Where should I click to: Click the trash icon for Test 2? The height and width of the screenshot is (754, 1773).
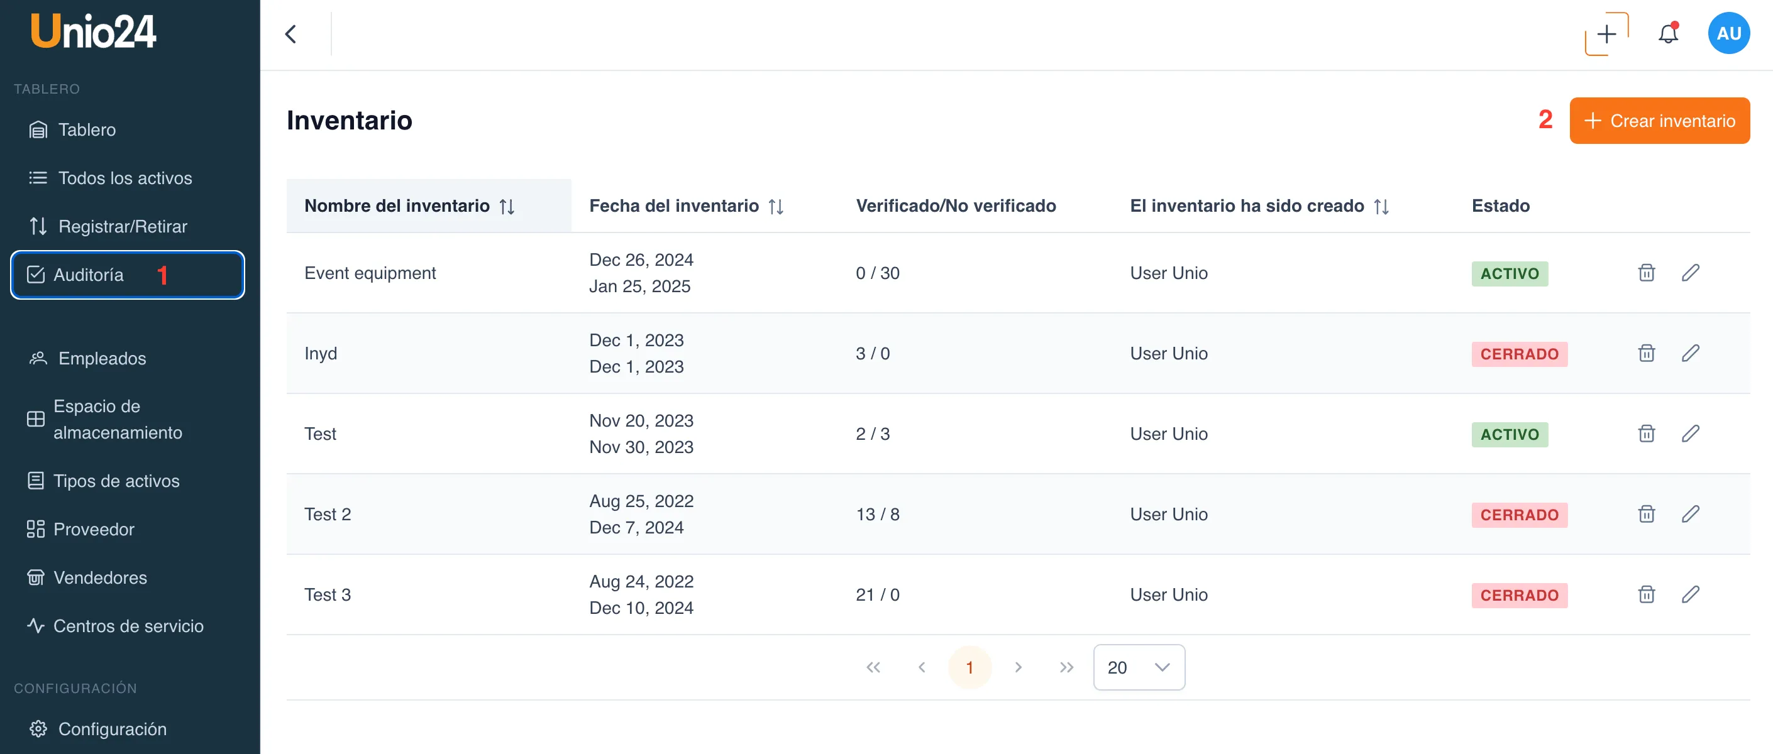pyautogui.click(x=1645, y=515)
